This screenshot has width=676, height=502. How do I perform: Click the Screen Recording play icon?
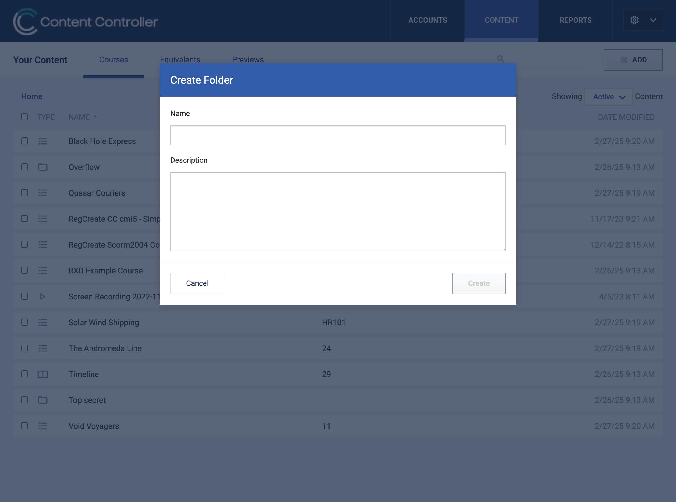coord(43,296)
